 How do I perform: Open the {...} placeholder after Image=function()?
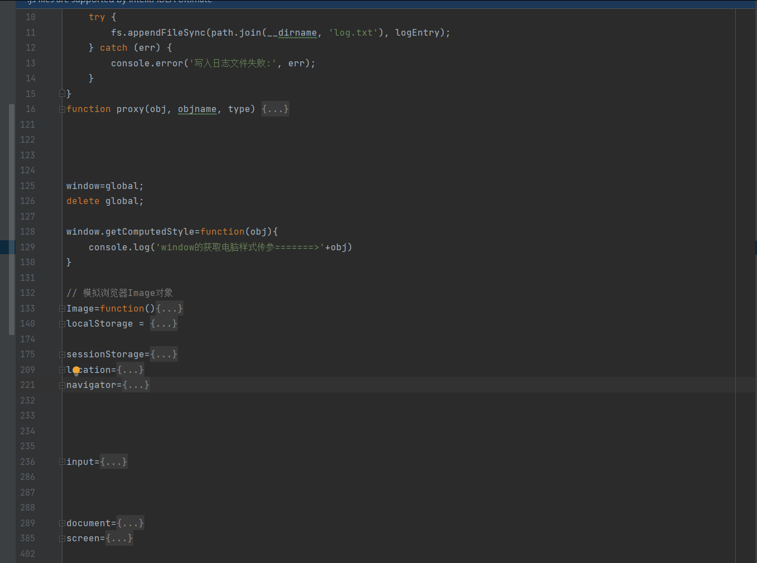(169, 309)
